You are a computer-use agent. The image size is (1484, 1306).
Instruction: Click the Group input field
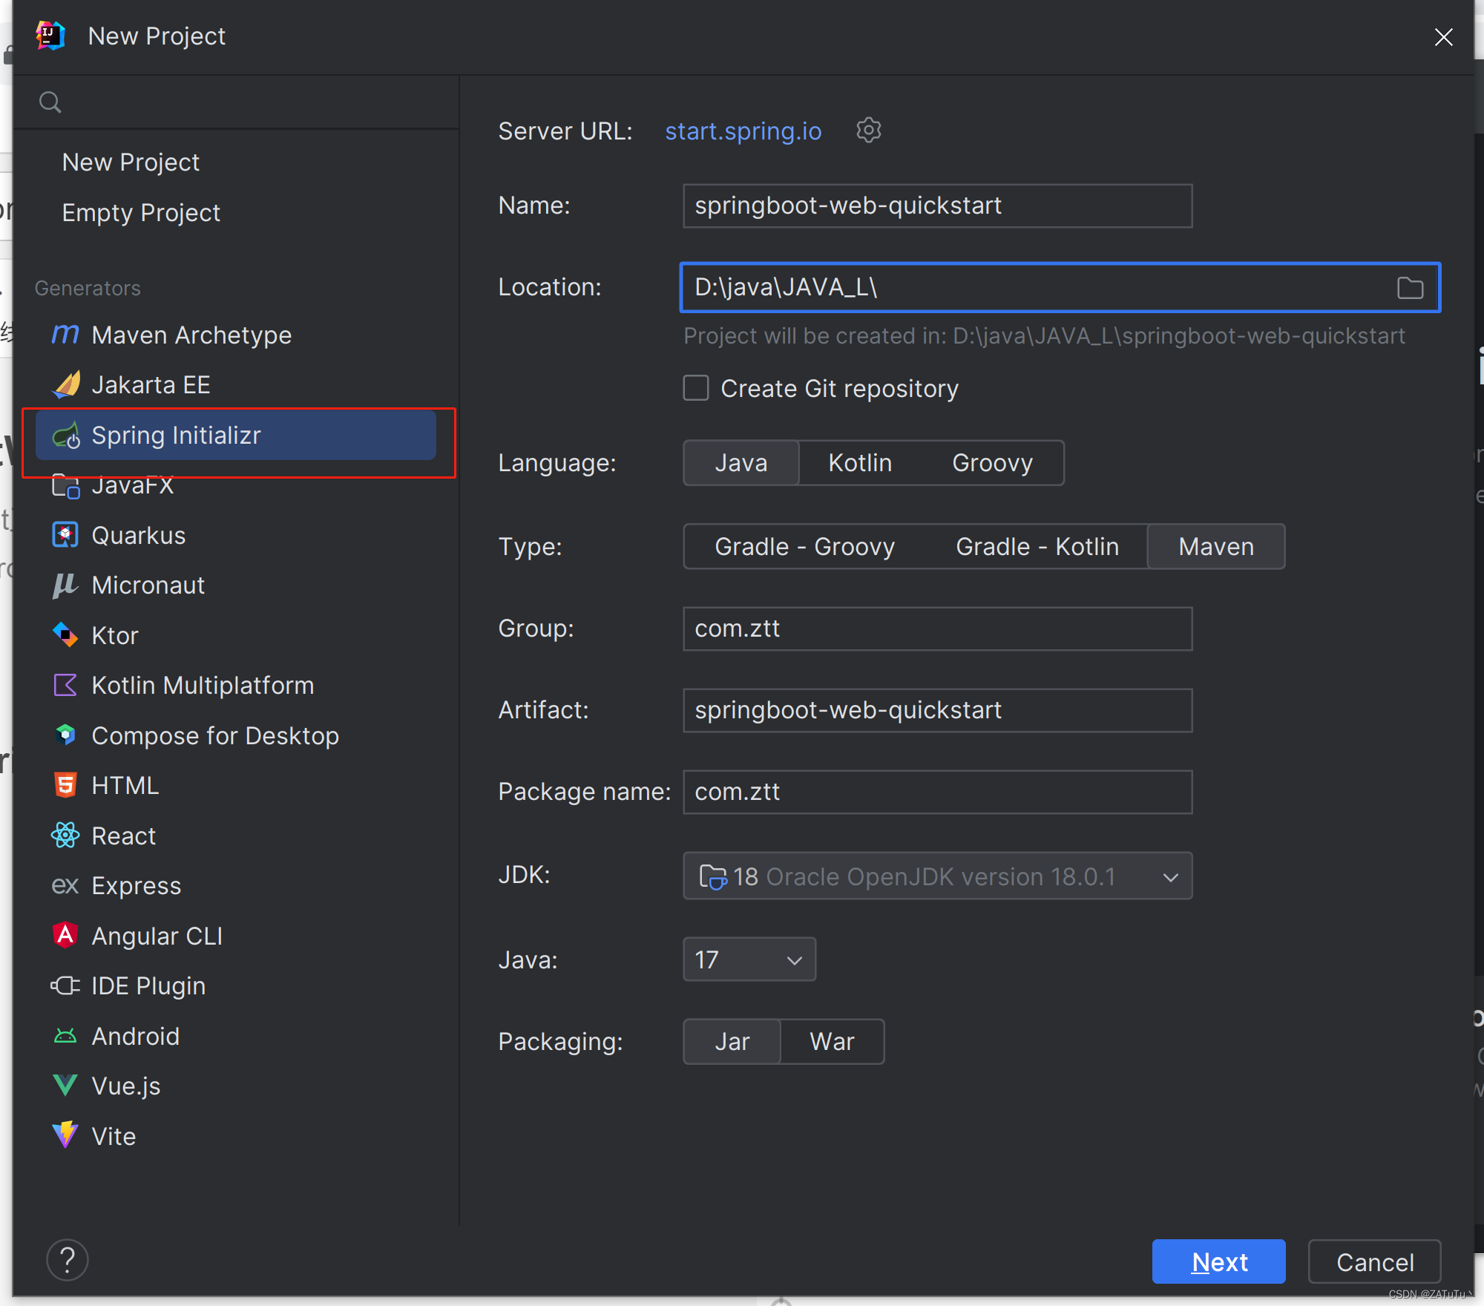point(937,629)
